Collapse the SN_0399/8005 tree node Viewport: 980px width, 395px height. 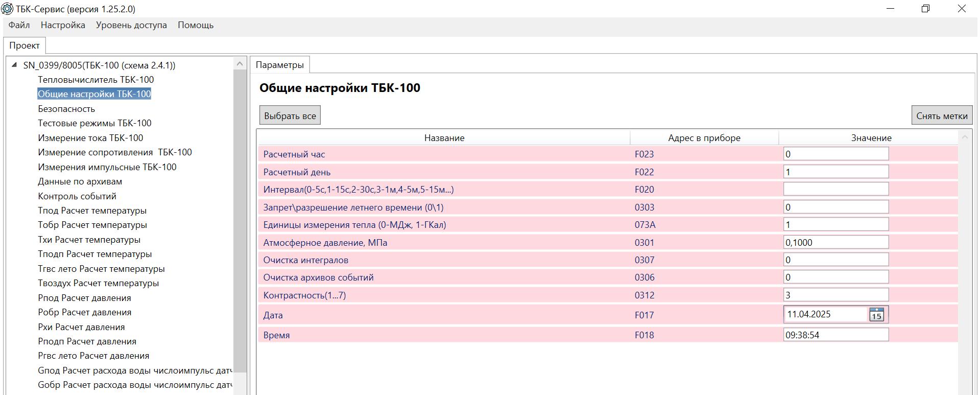pyautogui.click(x=14, y=65)
